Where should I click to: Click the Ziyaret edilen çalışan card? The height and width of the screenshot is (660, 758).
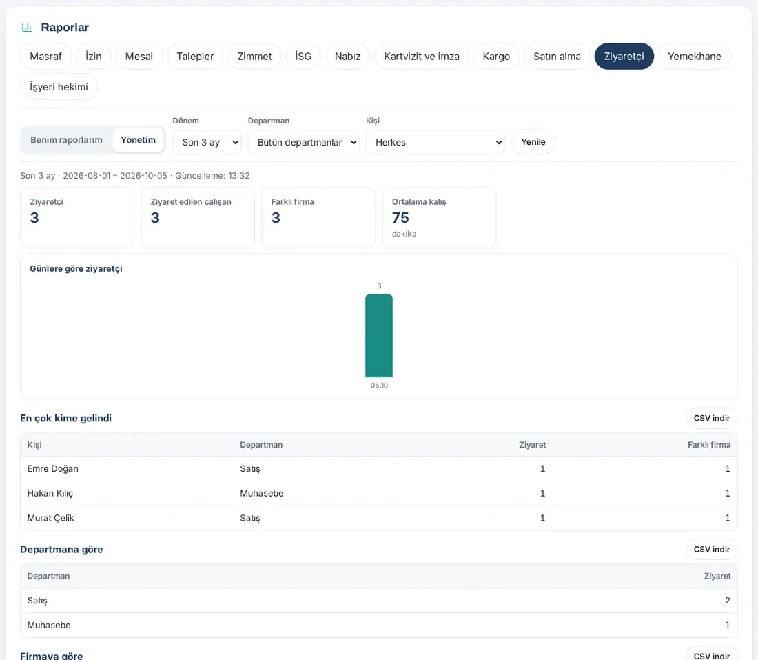(198, 218)
